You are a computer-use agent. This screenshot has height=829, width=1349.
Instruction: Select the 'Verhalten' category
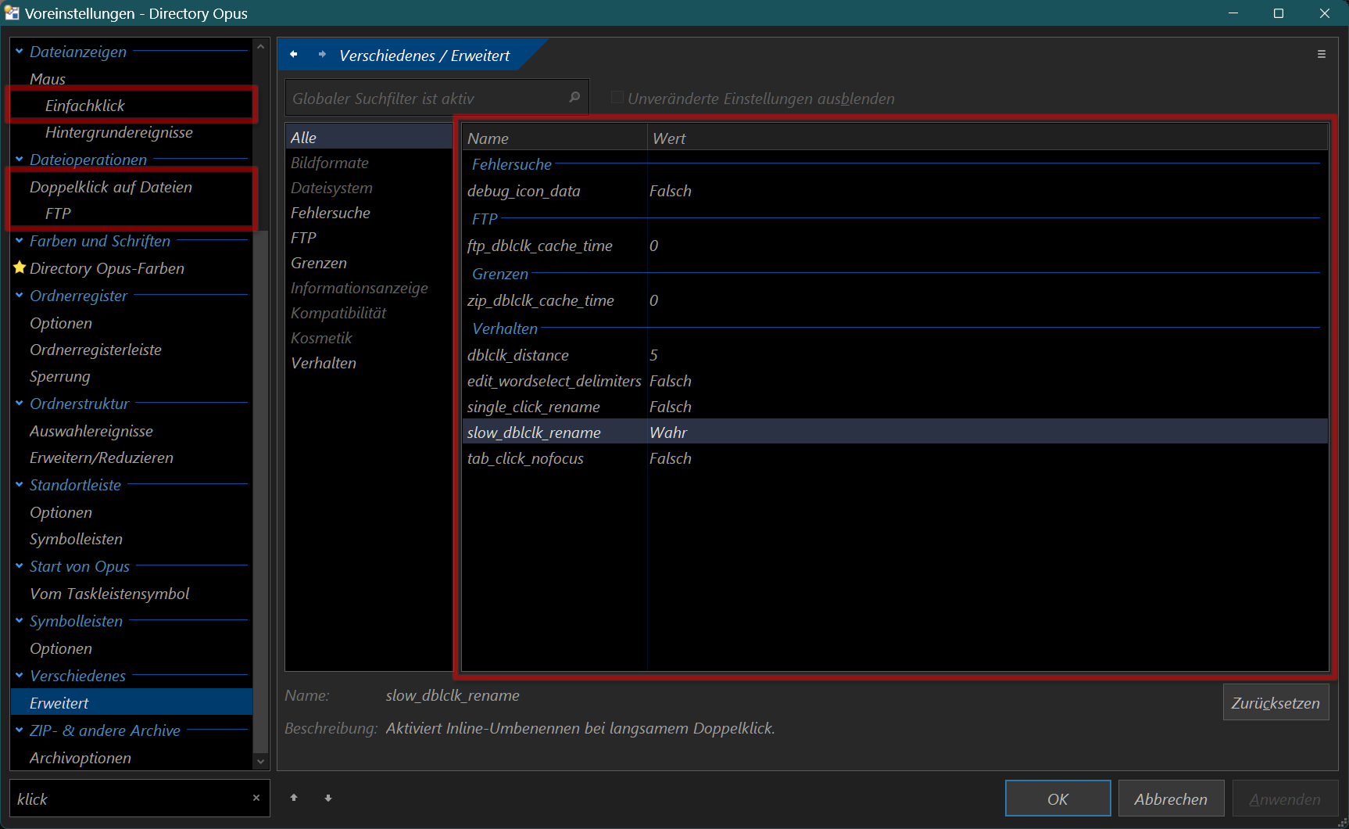pyautogui.click(x=369, y=363)
